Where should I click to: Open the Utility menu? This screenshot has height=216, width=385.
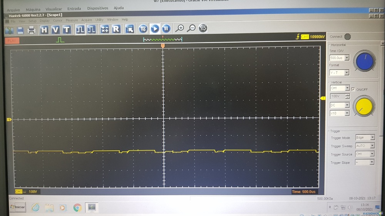pos(99,20)
